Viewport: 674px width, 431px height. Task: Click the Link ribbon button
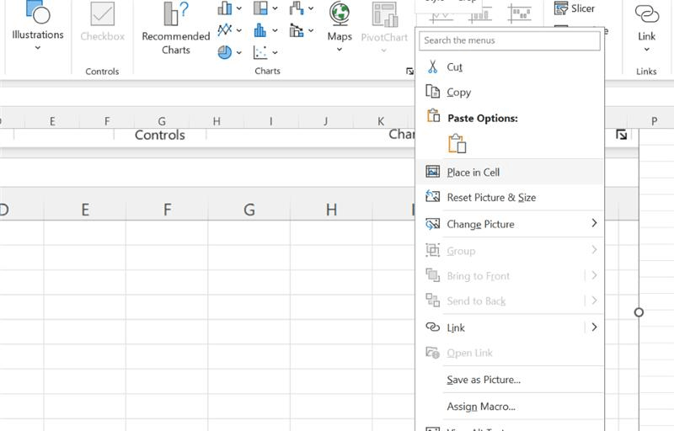click(646, 28)
